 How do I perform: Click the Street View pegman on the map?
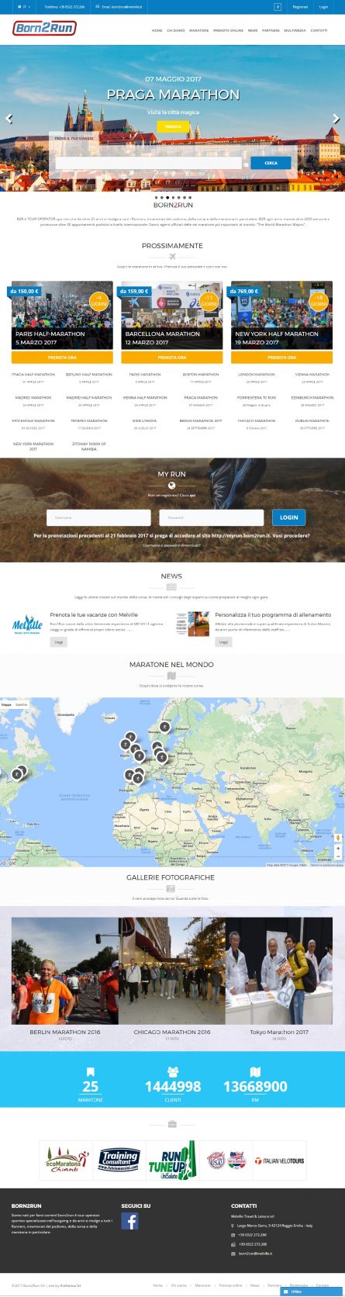point(337,839)
